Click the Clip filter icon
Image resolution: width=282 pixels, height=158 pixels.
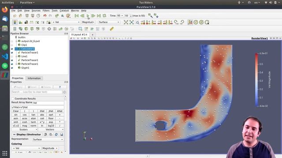click(x=26, y=29)
